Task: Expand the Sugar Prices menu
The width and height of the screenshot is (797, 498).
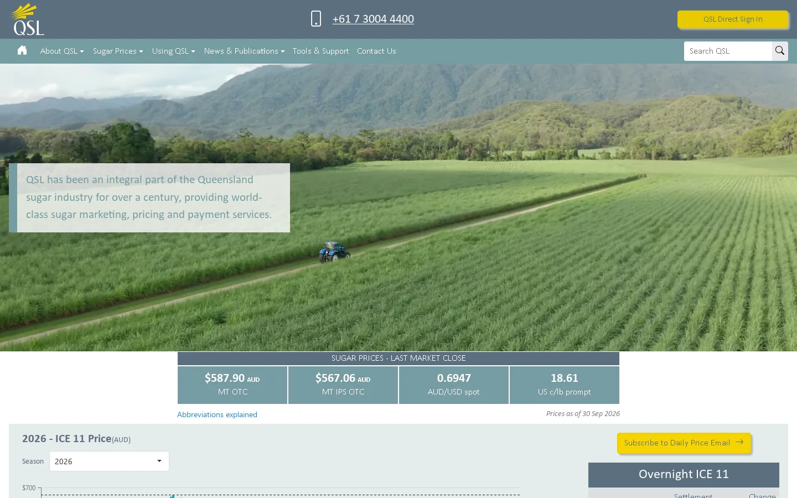Action: pyautogui.click(x=118, y=51)
